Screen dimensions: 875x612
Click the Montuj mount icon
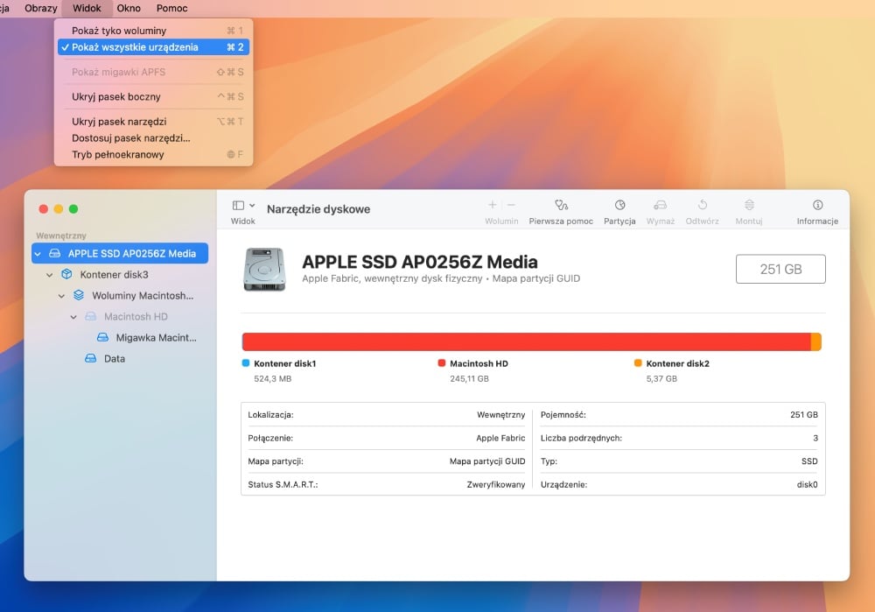(749, 205)
